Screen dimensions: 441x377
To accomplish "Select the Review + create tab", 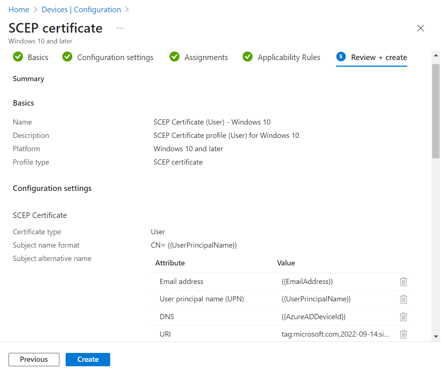I will pyautogui.click(x=372, y=57).
